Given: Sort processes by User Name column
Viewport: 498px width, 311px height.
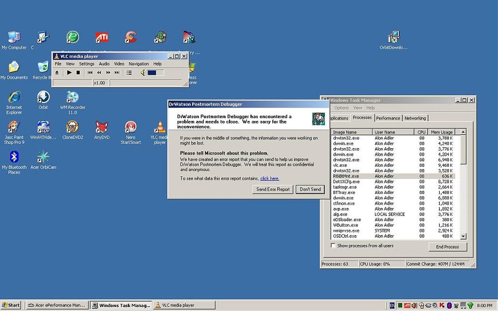Looking at the screenshot, I should (393, 132).
